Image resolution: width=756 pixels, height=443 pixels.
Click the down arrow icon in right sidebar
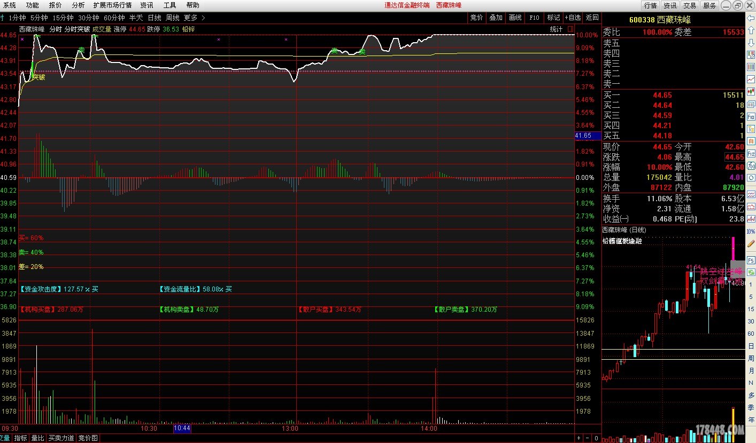pyautogui.click(x=751, y=43)
